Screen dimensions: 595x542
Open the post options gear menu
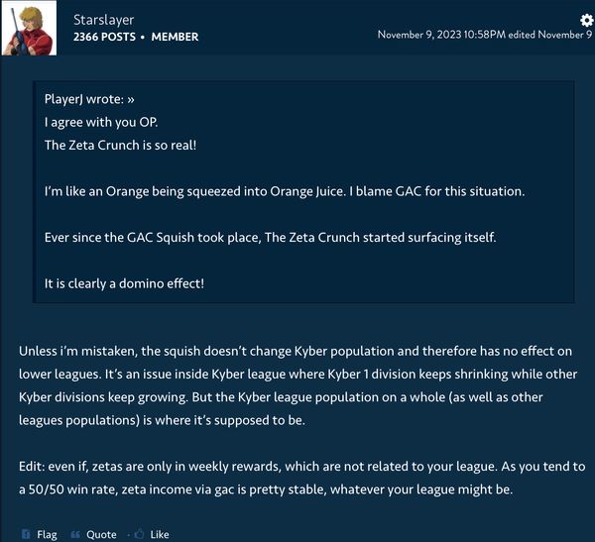[586, 19]
